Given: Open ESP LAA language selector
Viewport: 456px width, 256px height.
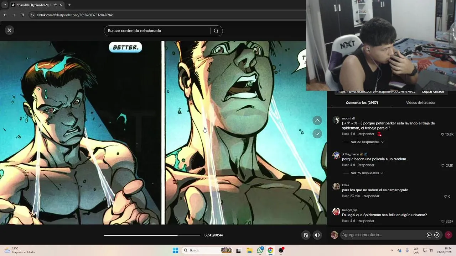Looking at the screenshot, I should 416,251.
